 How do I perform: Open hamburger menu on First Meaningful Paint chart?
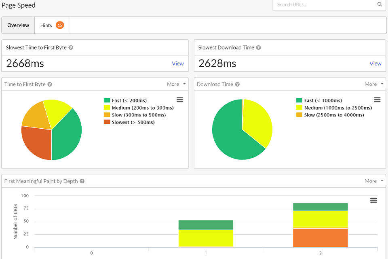373,200
